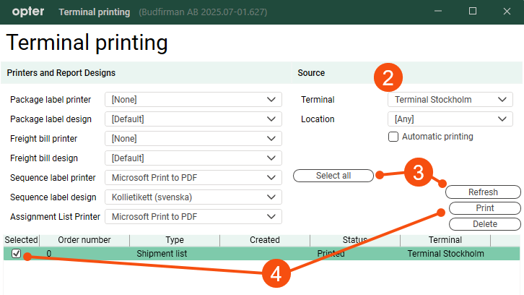Image resolution: width=524 pixels, height=295 pixels.
Task: Choose a Sequence label printer from dropdown
Action: click(193, 178)
